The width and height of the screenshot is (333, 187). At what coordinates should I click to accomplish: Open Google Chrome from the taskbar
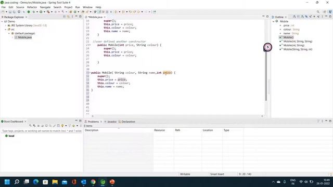(93, 182)
